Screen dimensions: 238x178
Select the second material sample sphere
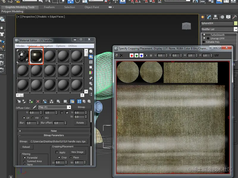point(36,56)
